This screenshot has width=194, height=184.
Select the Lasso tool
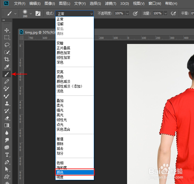7,45
